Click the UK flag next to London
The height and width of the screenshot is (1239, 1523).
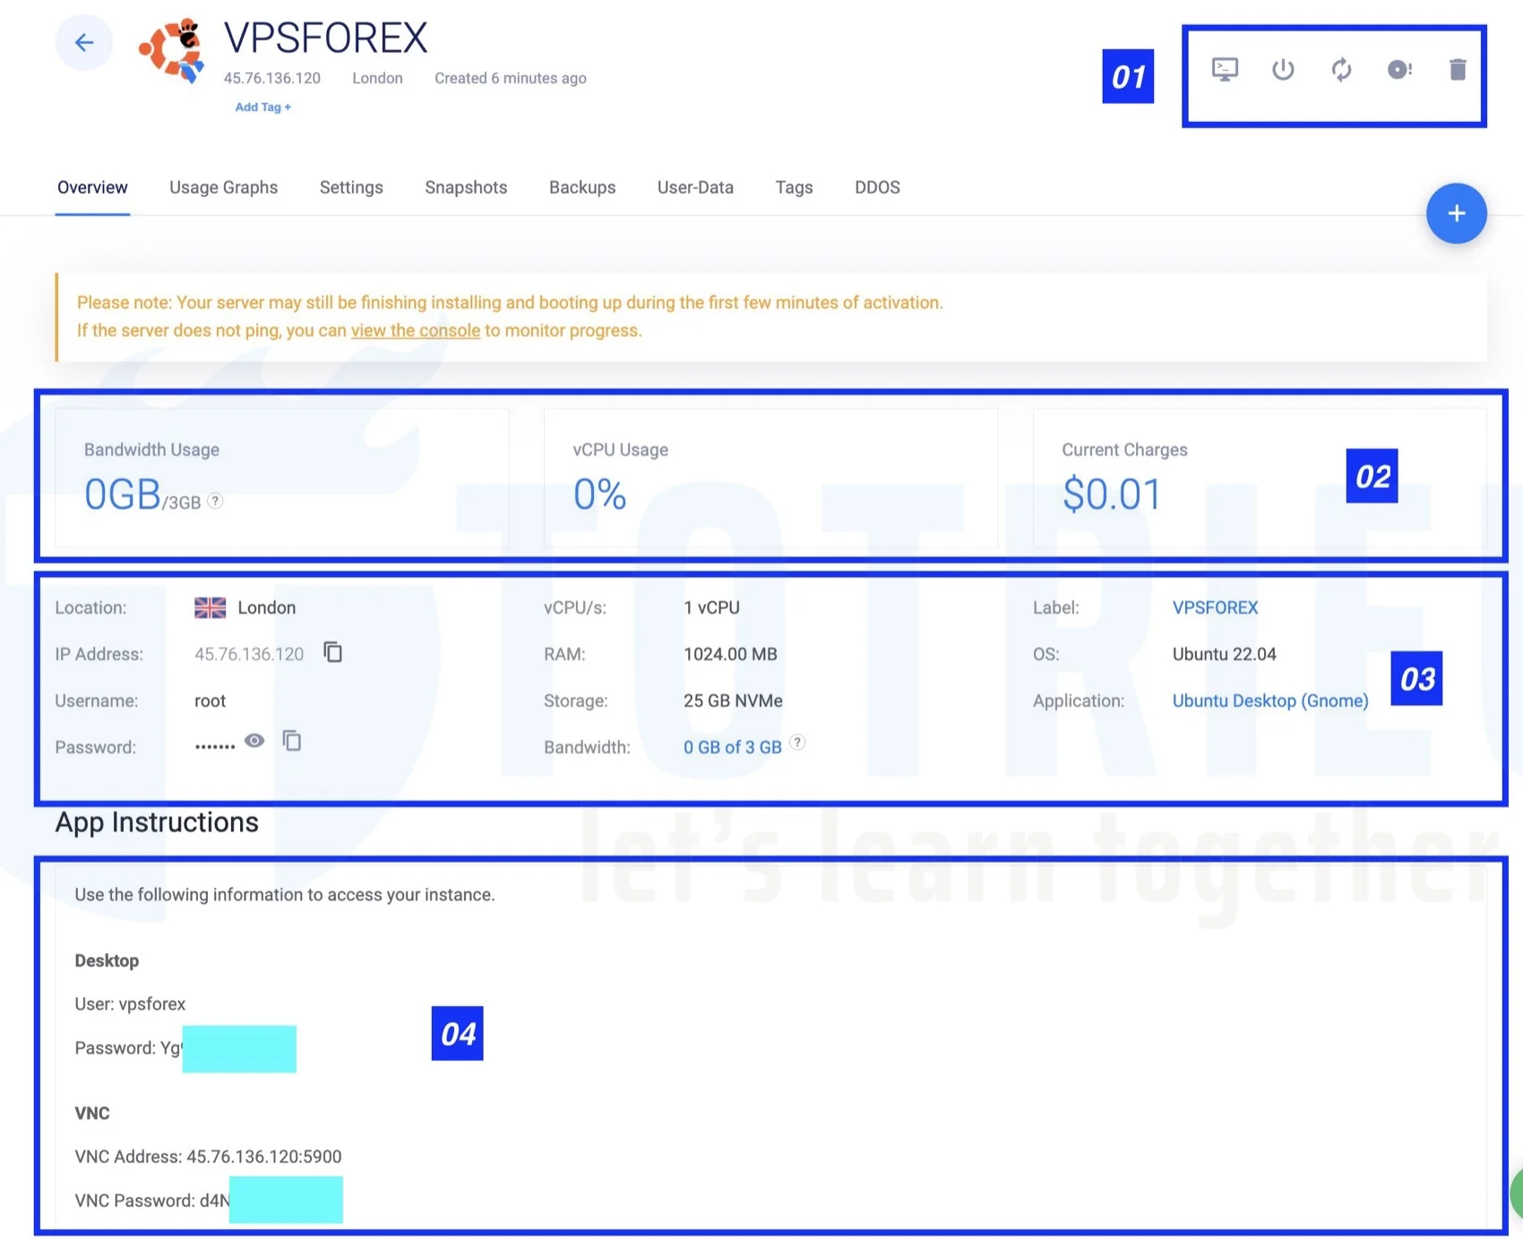[210, 607]
